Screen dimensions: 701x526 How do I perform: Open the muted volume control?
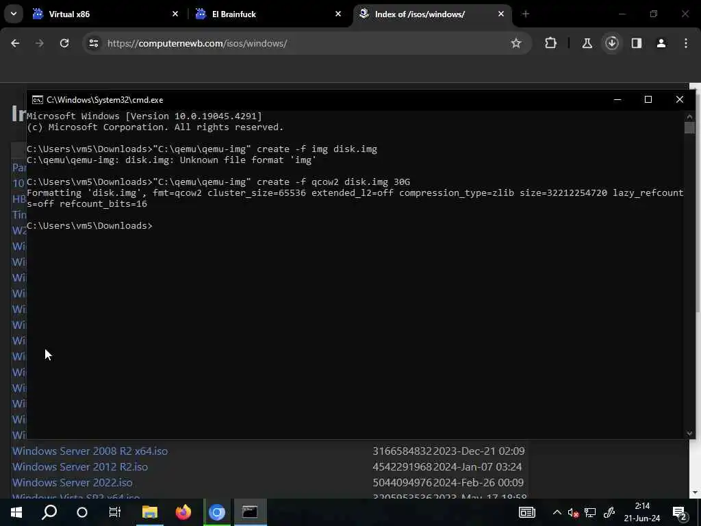pyautogui.click(x=573, y=512)
